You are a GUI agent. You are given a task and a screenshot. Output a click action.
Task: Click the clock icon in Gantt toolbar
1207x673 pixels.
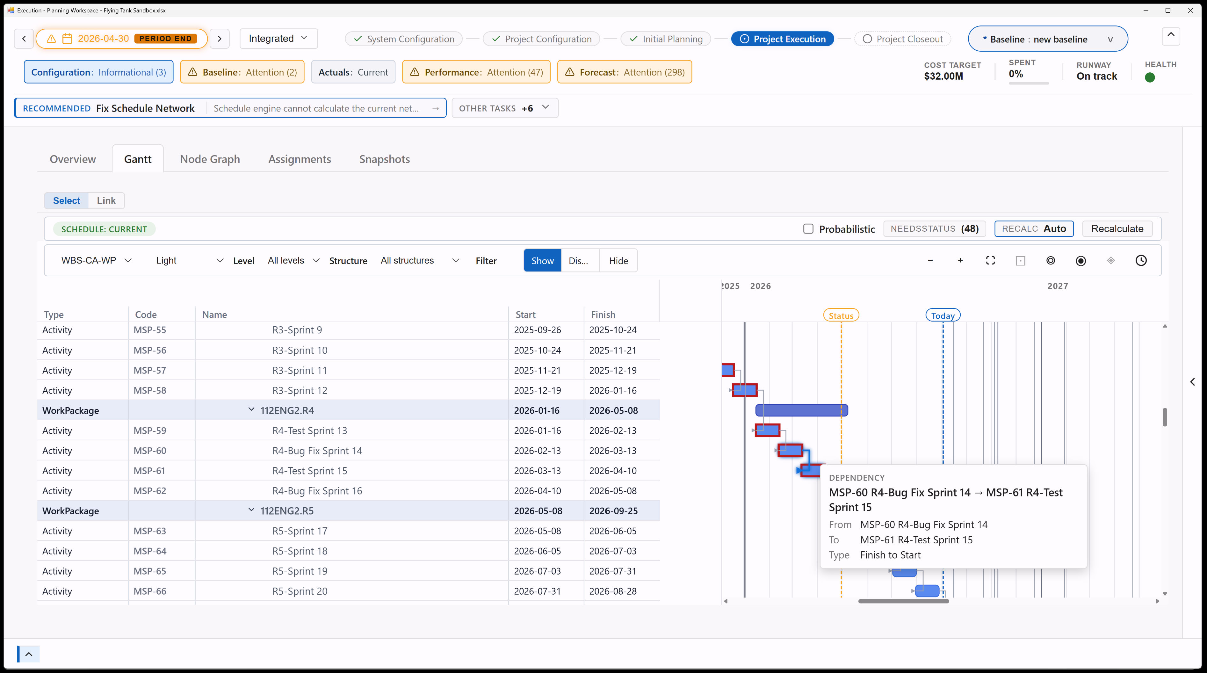coord(1141,261)
